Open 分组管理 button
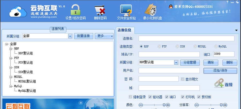241x109 pixels. point(190,63)
